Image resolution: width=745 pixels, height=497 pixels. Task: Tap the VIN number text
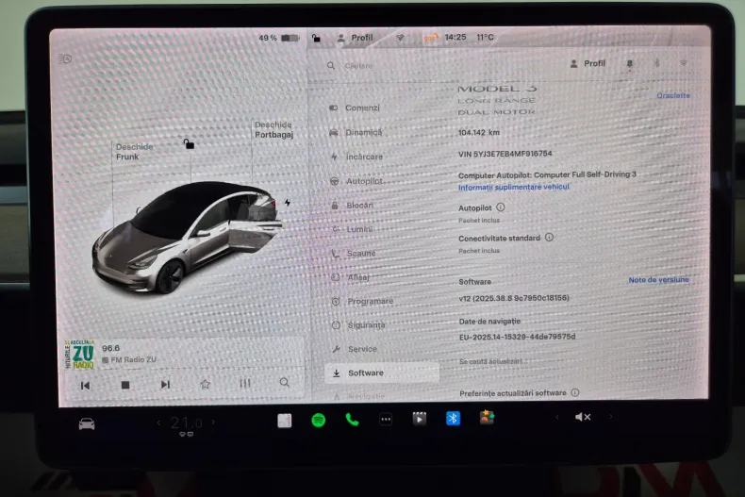505,154
